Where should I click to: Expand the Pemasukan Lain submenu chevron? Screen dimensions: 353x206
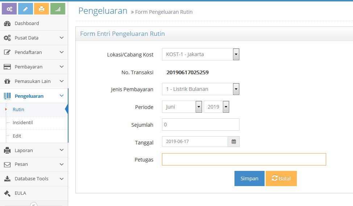coord(62,81)
